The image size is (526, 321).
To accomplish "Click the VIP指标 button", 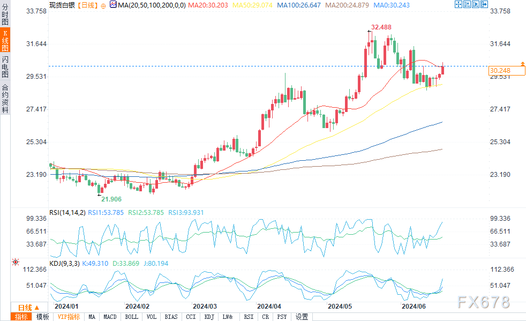I will pyautogui.click(x=68, y=317).
